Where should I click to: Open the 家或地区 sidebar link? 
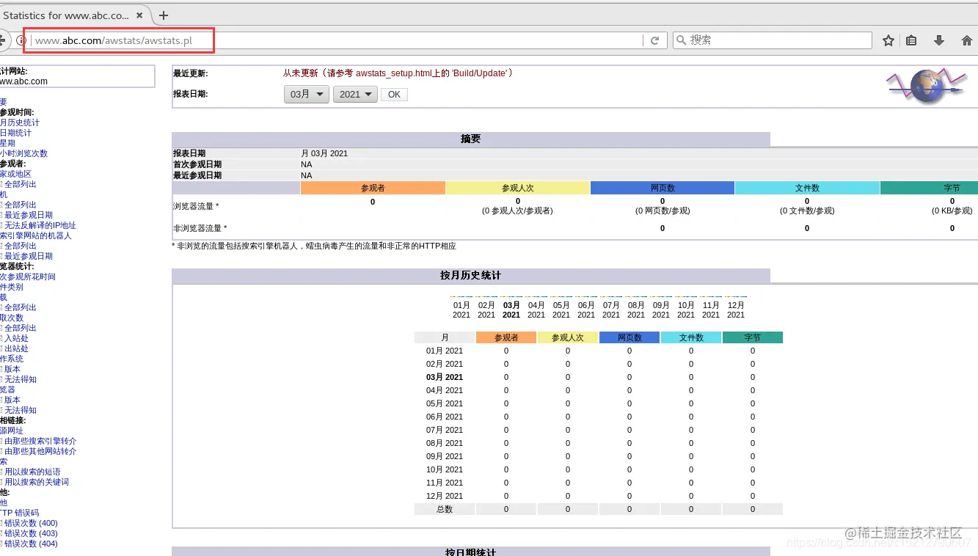coord(15,174)
